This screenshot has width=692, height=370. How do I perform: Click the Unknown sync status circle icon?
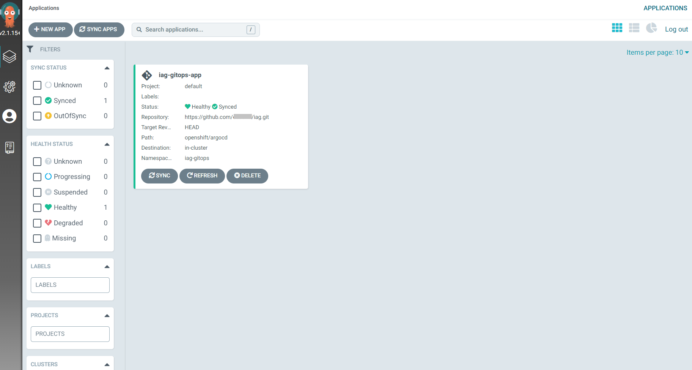tap(48, 85)
